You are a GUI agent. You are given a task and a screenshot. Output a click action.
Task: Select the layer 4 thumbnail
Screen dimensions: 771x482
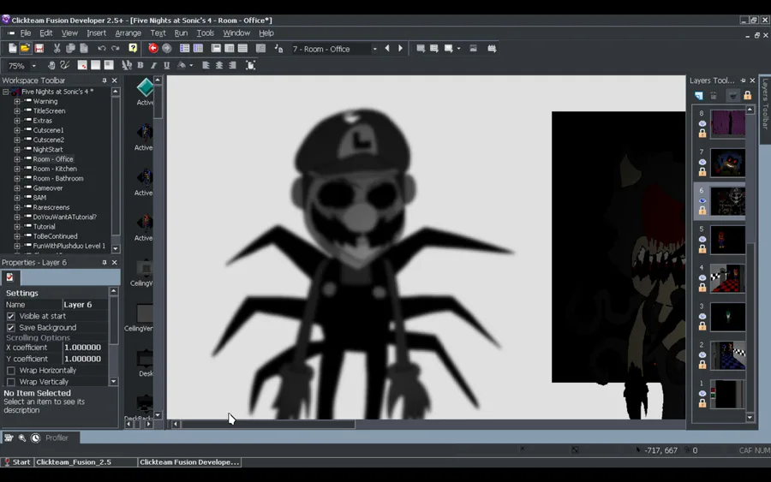[x=727, y=279]
